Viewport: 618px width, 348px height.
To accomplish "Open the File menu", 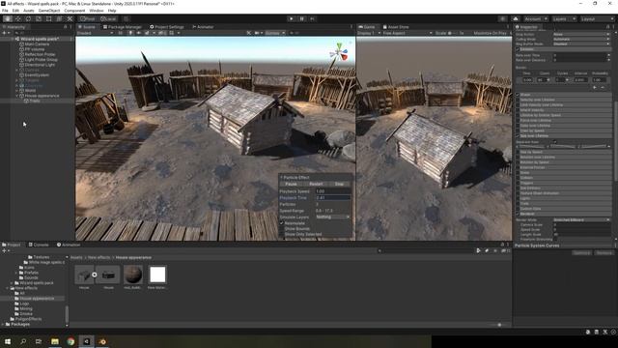I will pyautogui.click(x=5, y=11).
